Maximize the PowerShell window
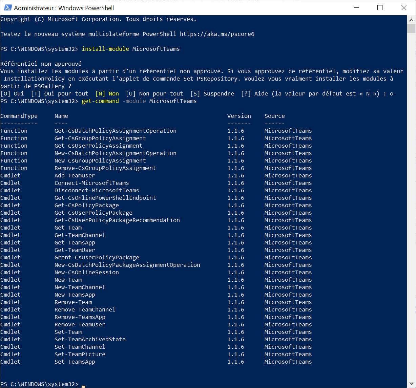This screenshot has width=416, height=388. pos(380,7)
